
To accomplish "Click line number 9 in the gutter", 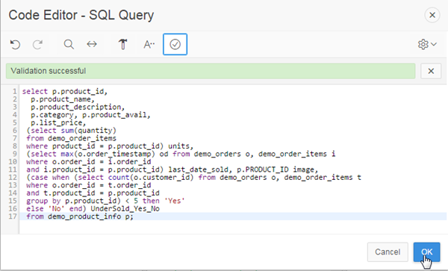I will click(x=14, y=154).
